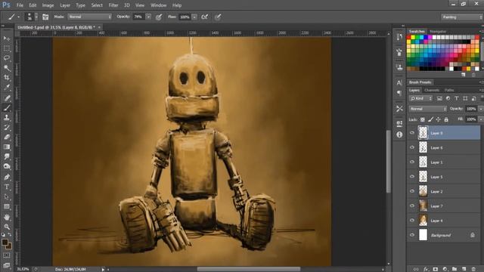Open the Character panel icon
This screenshot has width=484, height=272.
399,82
